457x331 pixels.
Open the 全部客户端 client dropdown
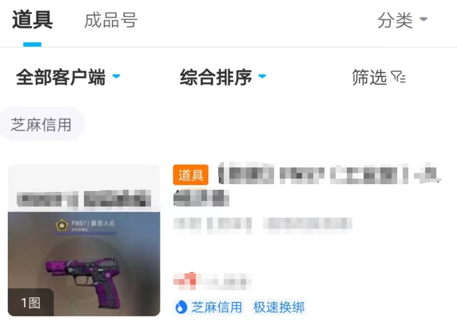[68, 77]
